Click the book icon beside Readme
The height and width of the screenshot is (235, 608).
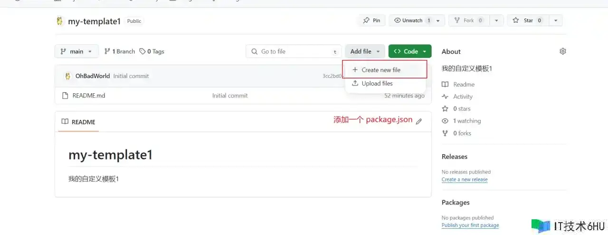(445, 84)
